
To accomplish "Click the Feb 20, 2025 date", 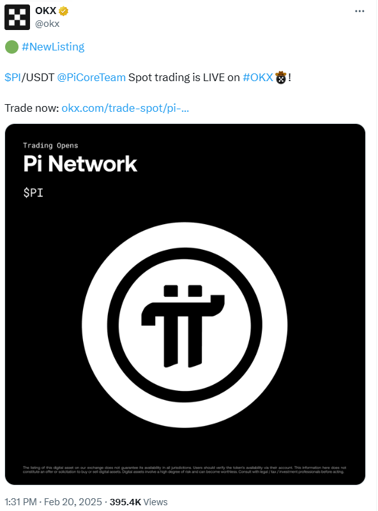I will [73, 502].
